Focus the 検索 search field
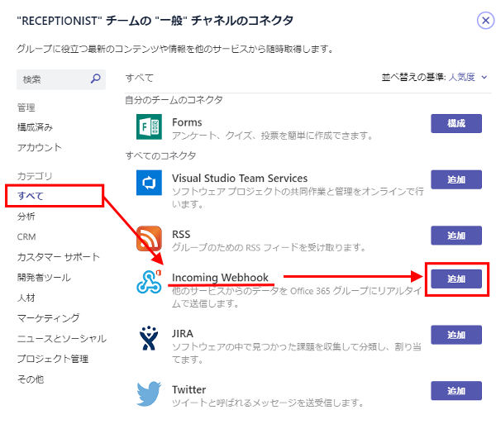The image size is (496, 429). [x=51, y=79]
